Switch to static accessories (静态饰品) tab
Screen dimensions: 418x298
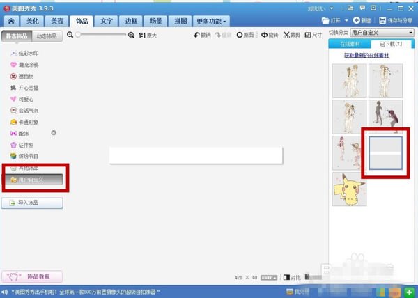coord(17,35)
